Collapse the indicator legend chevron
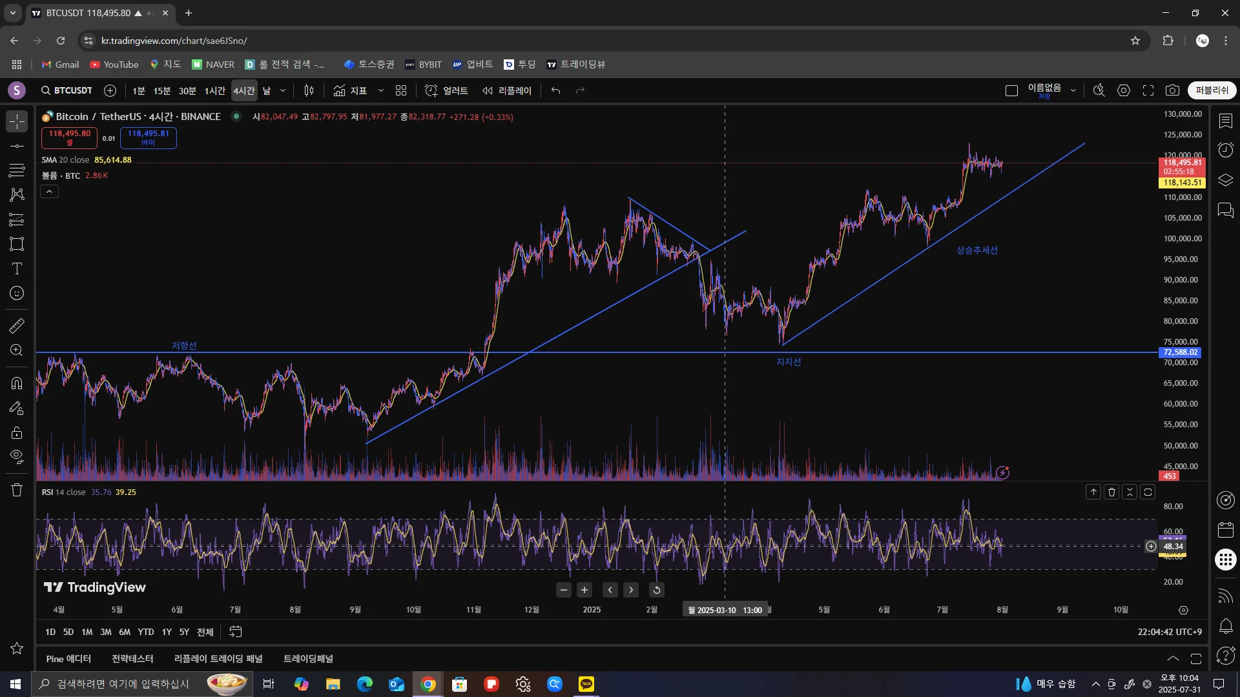1240x697 pixels. 49,192
